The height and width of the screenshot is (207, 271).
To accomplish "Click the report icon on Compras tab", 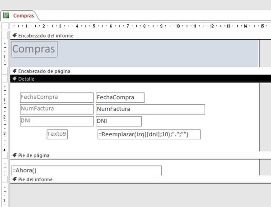I will point(6,15).
